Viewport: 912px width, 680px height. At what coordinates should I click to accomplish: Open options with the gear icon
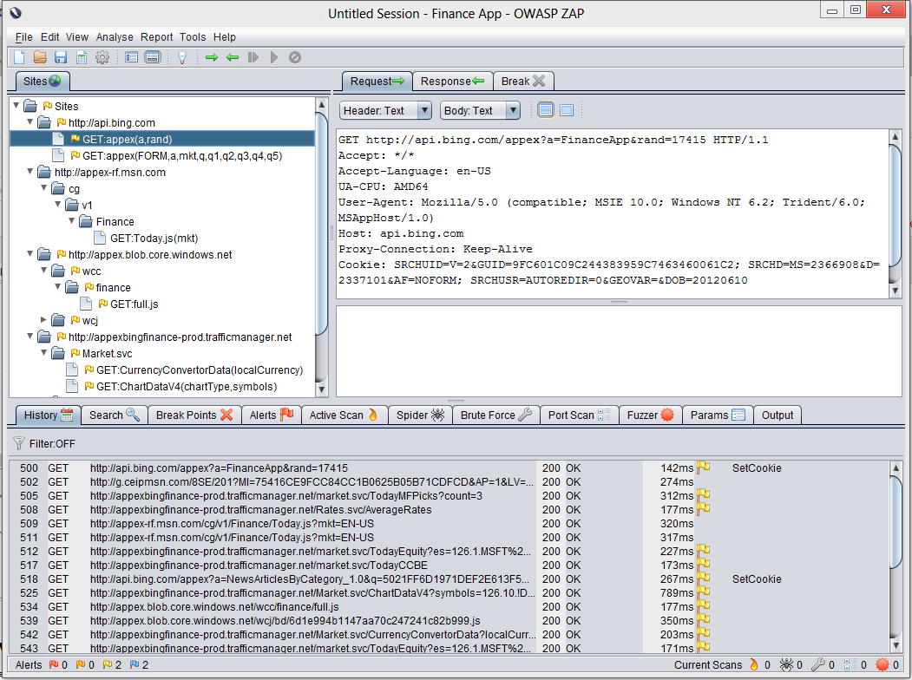click(x=102, y=57)
